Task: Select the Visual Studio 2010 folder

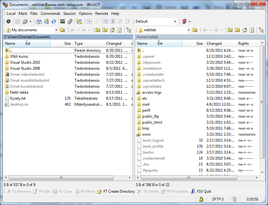Action: [x=25, y=62]
